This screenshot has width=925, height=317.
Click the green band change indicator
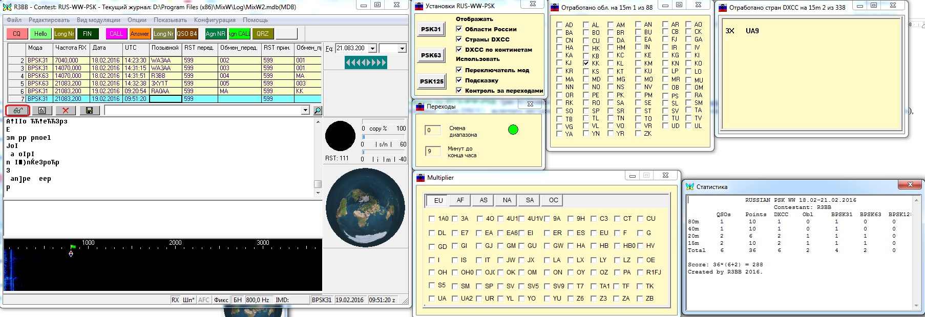[x=513, y=130]
